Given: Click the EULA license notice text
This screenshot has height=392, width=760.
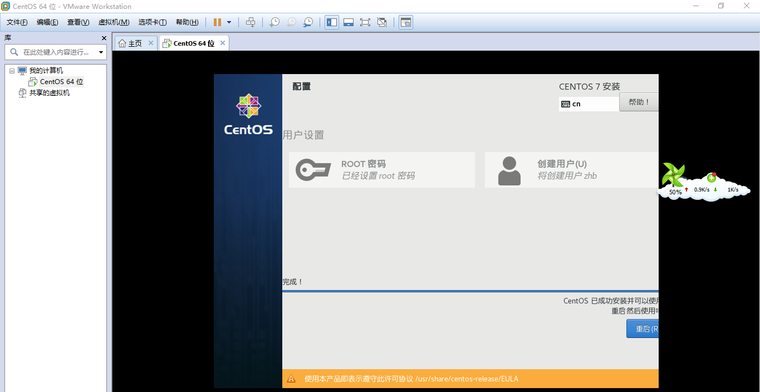Looking at the screenshot, I should 411,379.
